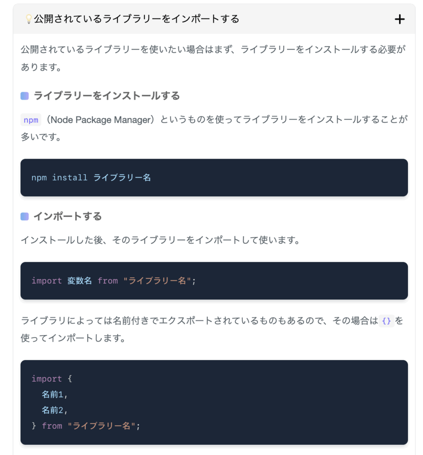The image size is (423, 455).
Task: Click the {} inline code tag
Action: [387, 321]
